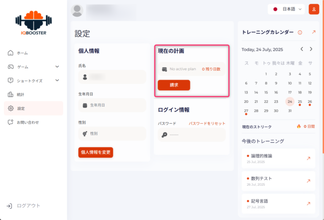The width and height of the screenshot is (324, 220).
Task: Go to the previous calendar month
Action: click(302, 49)
